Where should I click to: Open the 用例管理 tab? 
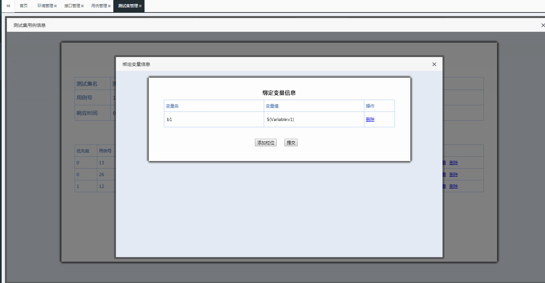[99, 6]
